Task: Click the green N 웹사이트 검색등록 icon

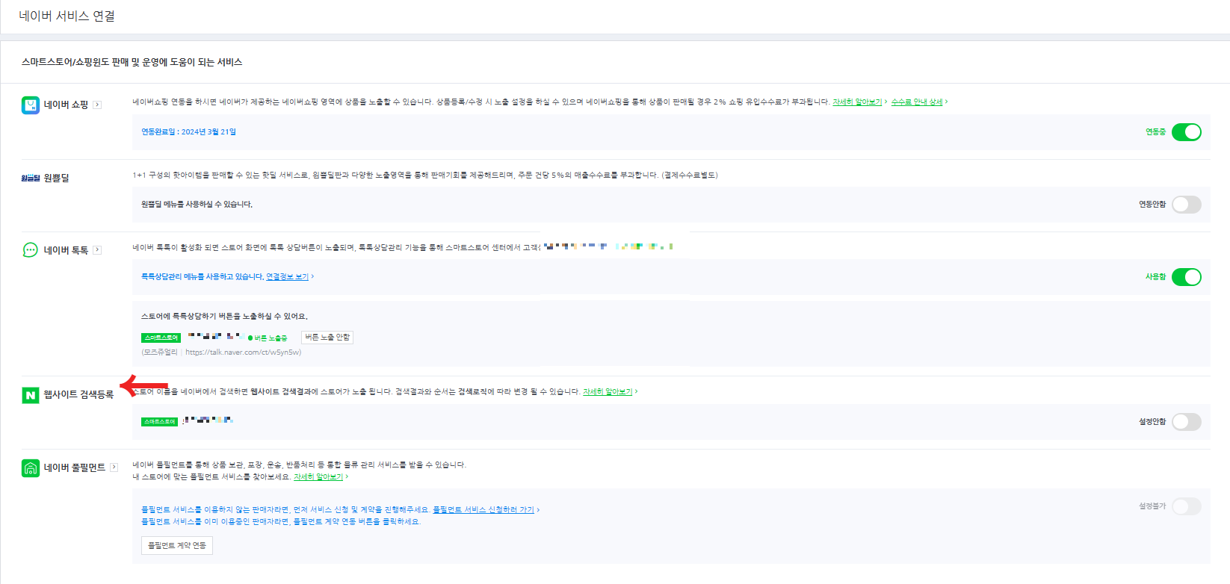Action: click(31, 395)
